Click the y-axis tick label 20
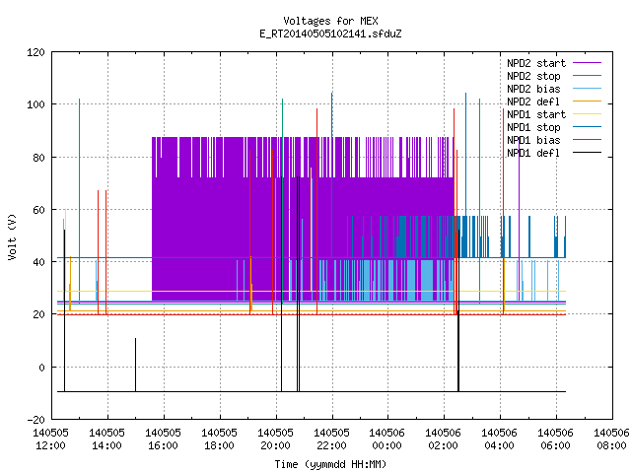Viewport: 631px width, 473px height. click(x=39, y=314)
